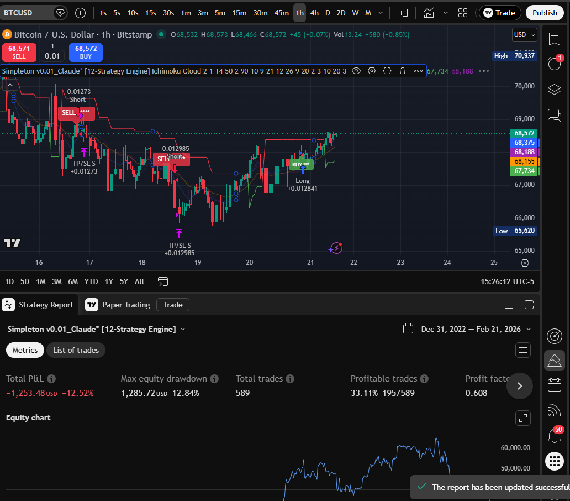Open the Strategy Tester mountain icon
This screenshot has height=501, width=570.
click(x=555, y=361)
